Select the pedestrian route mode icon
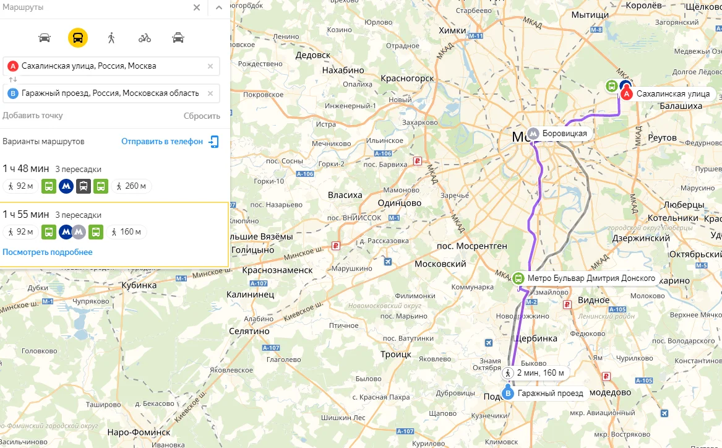Viewport: 722px width, 448px height. click(x=111, y=37)
